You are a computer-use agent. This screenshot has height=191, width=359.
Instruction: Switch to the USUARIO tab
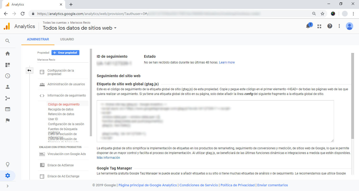67,39
